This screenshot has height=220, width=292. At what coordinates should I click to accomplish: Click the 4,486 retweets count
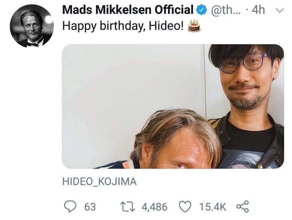(x=155, y=207)
